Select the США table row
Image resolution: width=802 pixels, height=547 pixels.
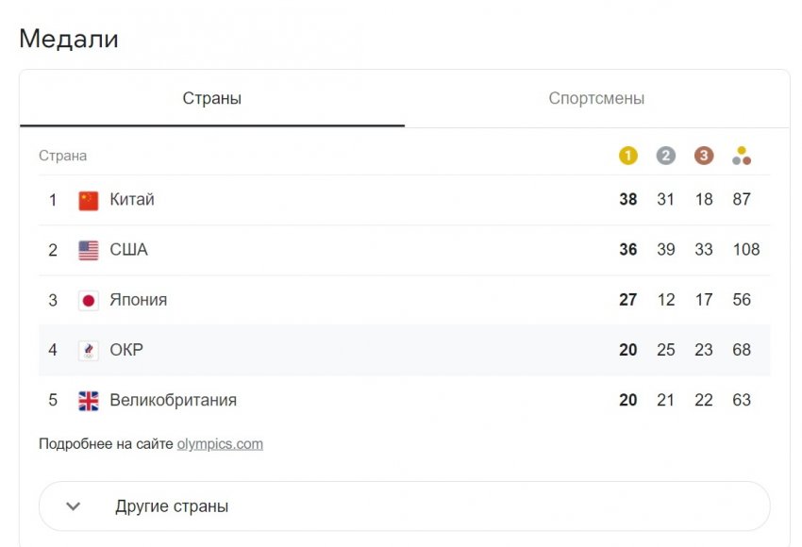pos(377,249)
